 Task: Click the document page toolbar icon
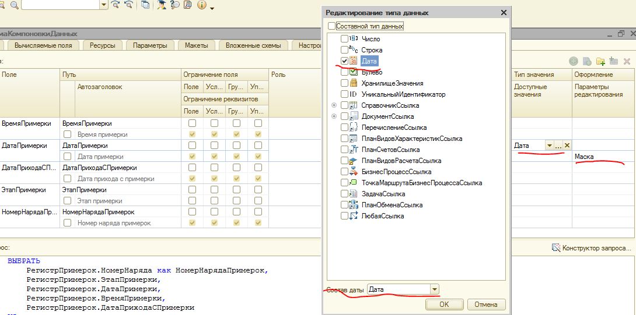click(x=187, y=5)
